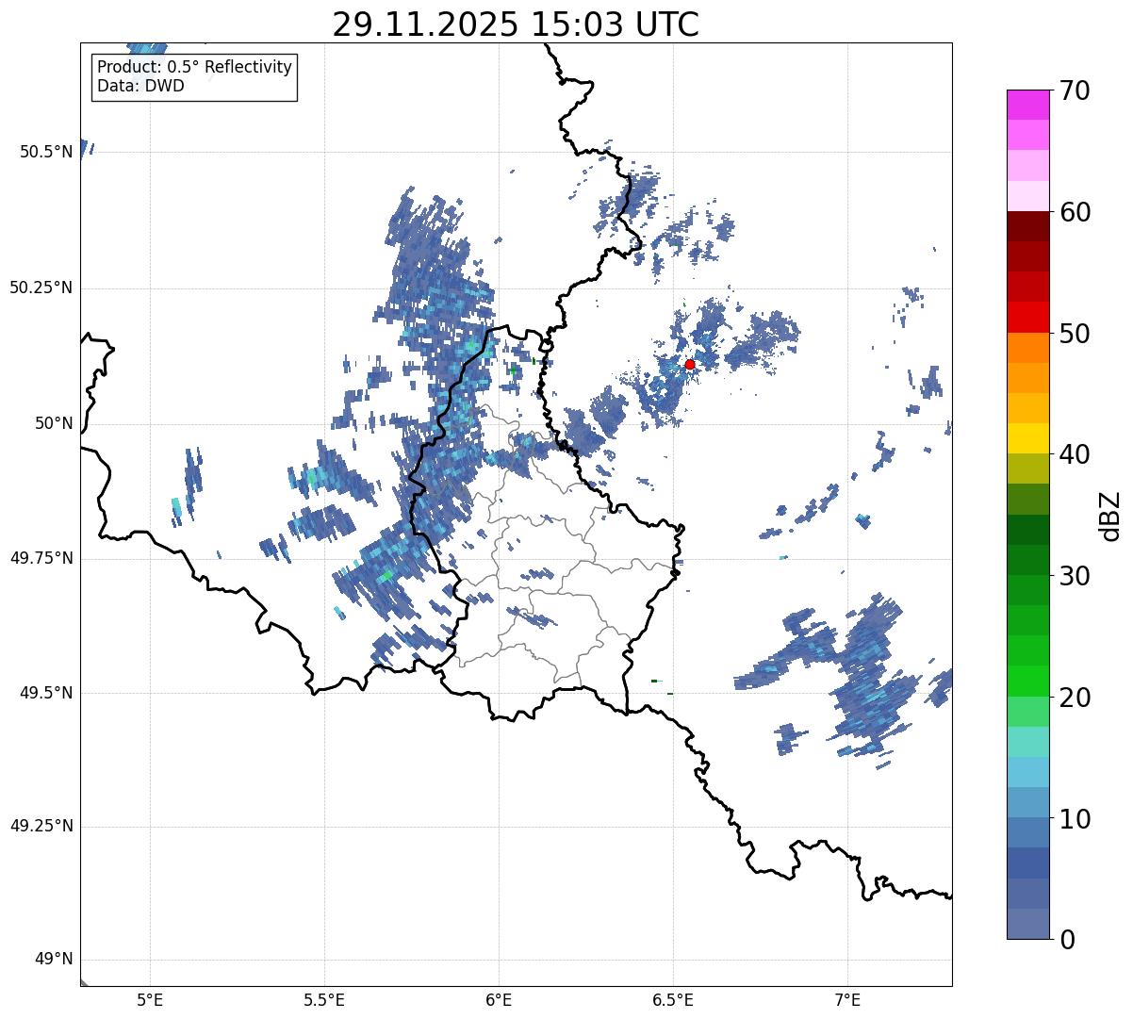Click the 7°E longitude label
Viewport: 1133px width, 1019px height.
pyautogui.click(x=847, y=1000)
